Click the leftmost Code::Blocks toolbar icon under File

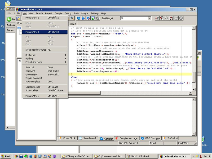[x=18, y=18]
